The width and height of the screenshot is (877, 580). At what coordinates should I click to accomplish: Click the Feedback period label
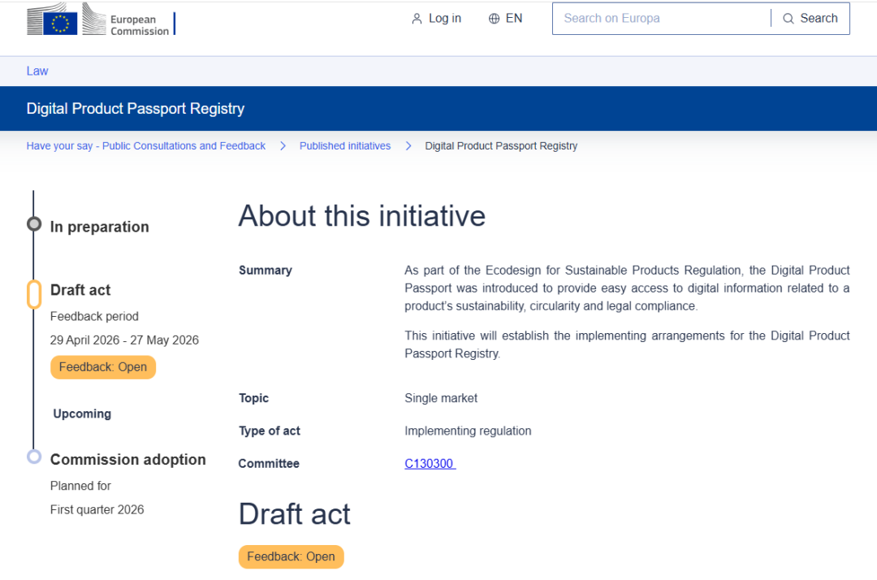pyautogui.click(x=94, y=317)
